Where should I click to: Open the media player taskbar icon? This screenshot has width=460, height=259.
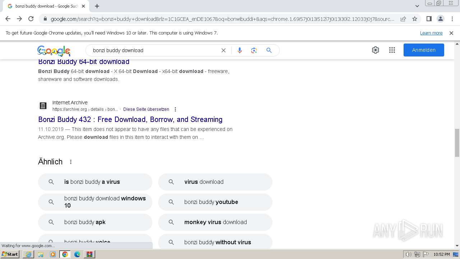pos(53,254)
